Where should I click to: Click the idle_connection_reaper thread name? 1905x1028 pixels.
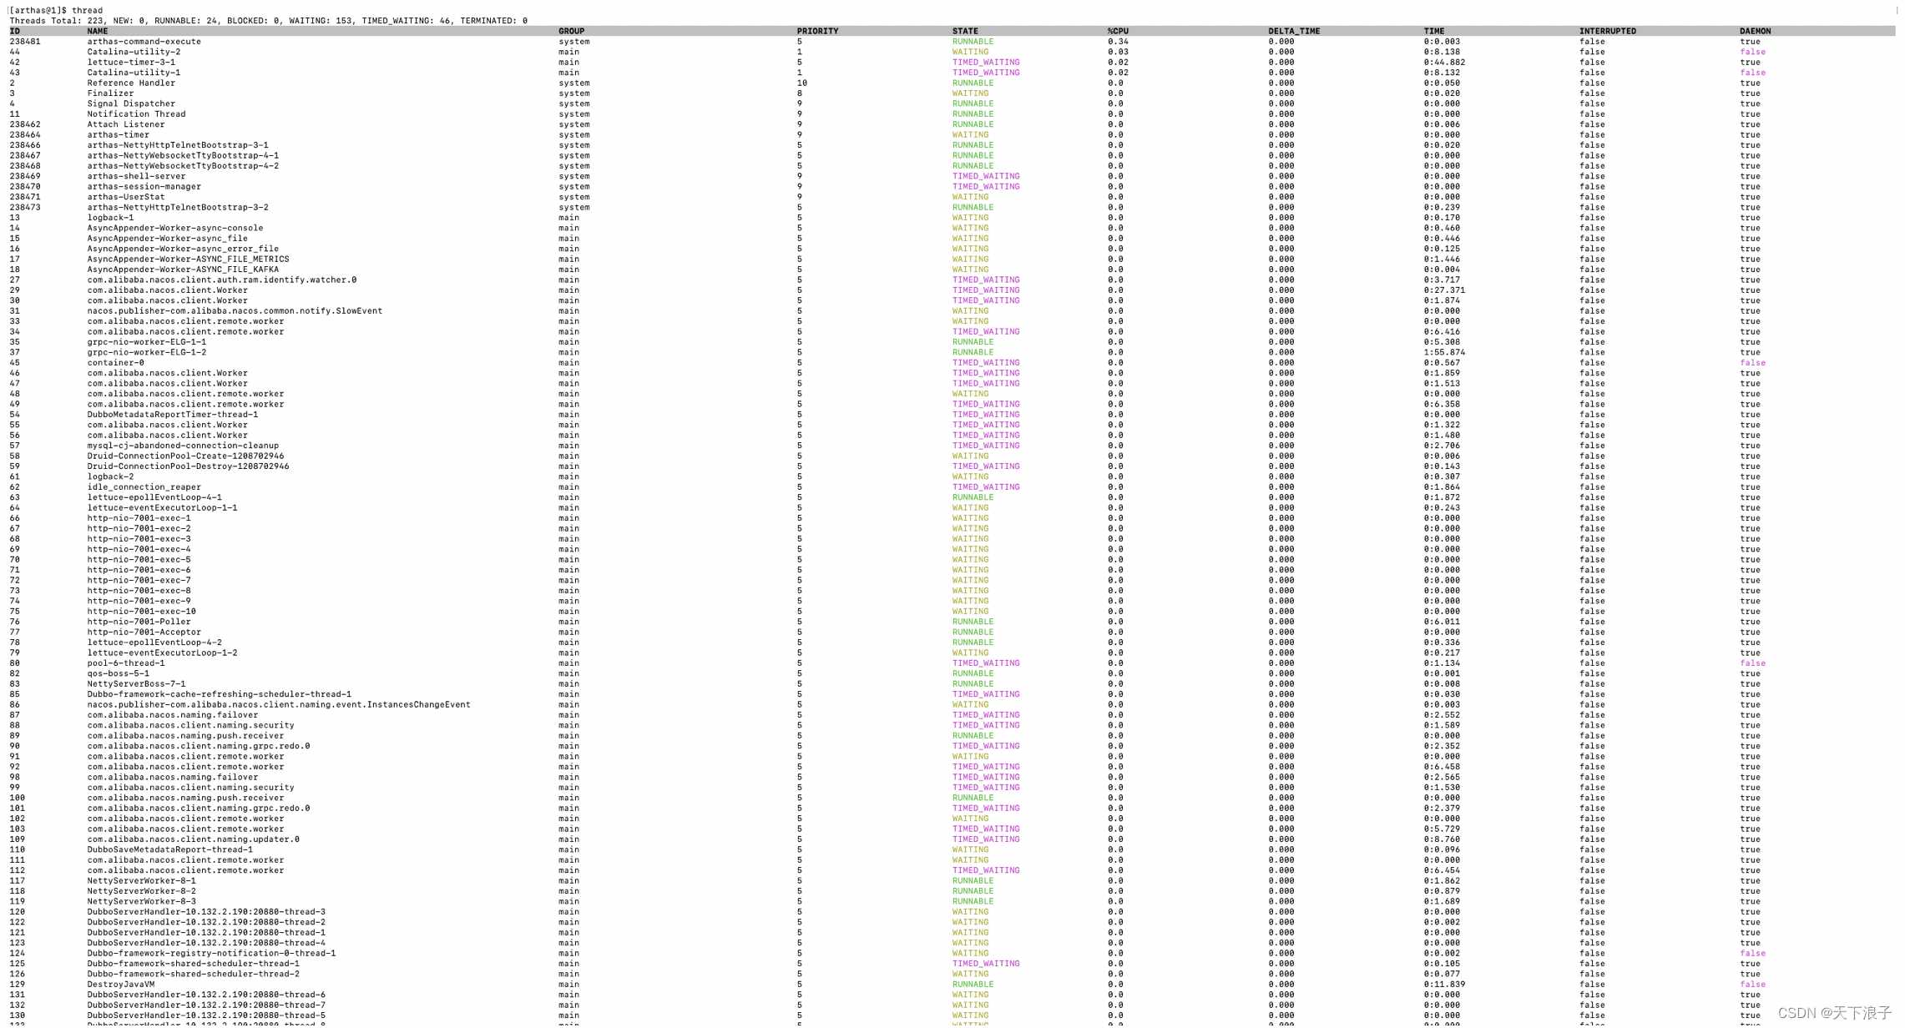point(144,487)
